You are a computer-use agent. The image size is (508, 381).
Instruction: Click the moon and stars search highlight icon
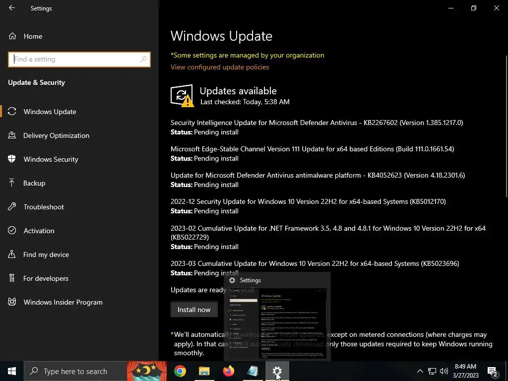[147, 371]
